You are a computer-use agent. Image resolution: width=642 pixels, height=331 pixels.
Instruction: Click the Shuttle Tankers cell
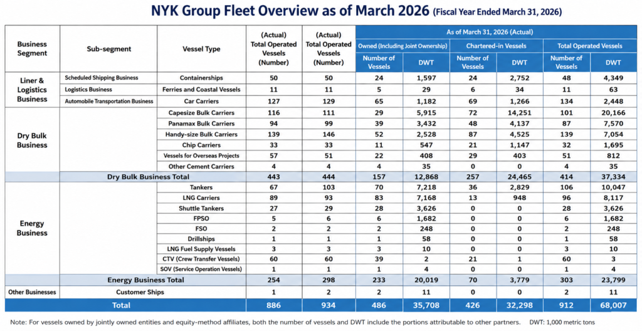pyautogui.click(x=201, y=208)
